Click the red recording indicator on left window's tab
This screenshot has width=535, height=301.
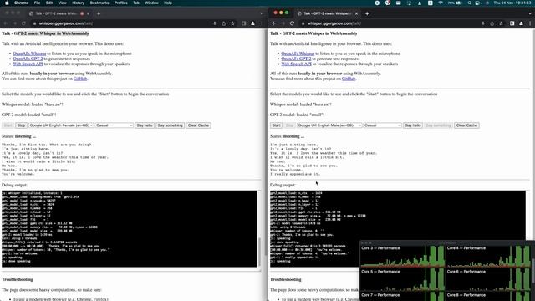[x=82, y=13]
